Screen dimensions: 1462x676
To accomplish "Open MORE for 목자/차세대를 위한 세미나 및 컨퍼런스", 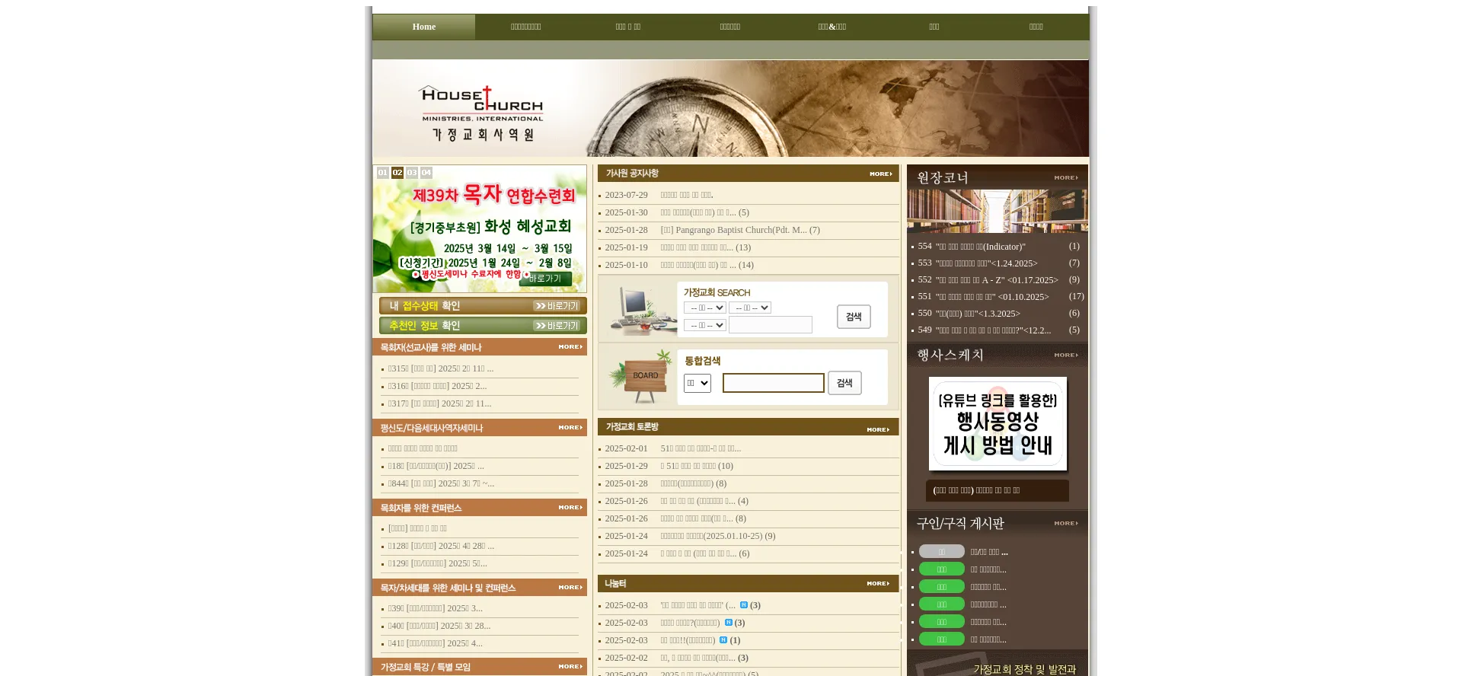I will click(x=570, y=588).
